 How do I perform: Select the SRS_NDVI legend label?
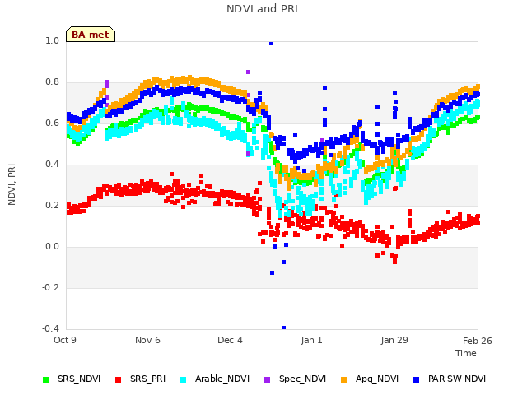pos(79,379)
